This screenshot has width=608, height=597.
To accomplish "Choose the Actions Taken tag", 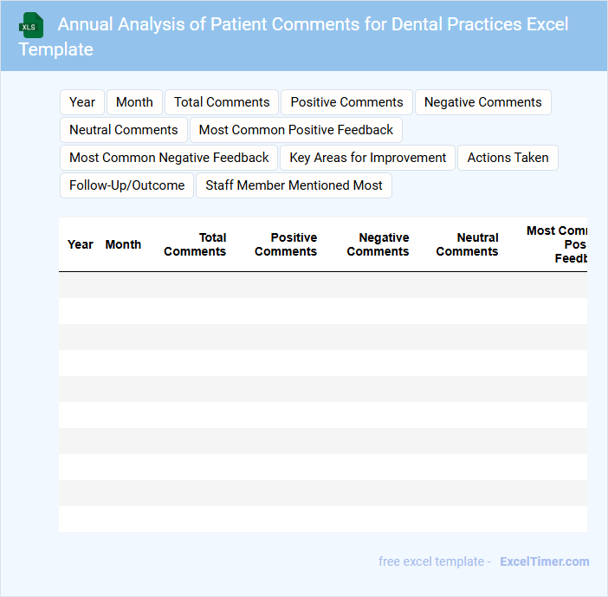I will coord(508,158).
